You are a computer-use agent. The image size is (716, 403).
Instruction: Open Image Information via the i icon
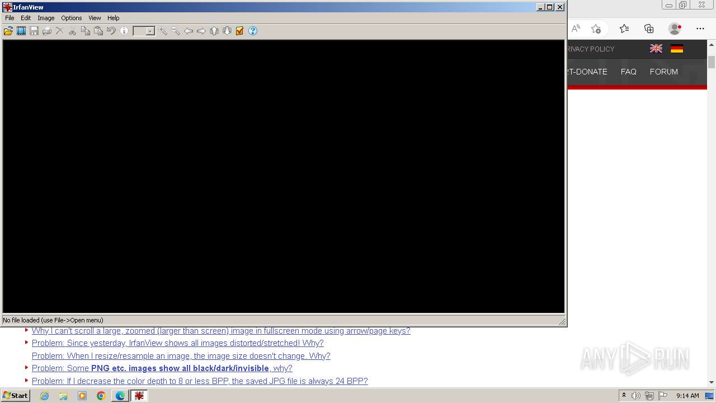(x=124, y=31)
